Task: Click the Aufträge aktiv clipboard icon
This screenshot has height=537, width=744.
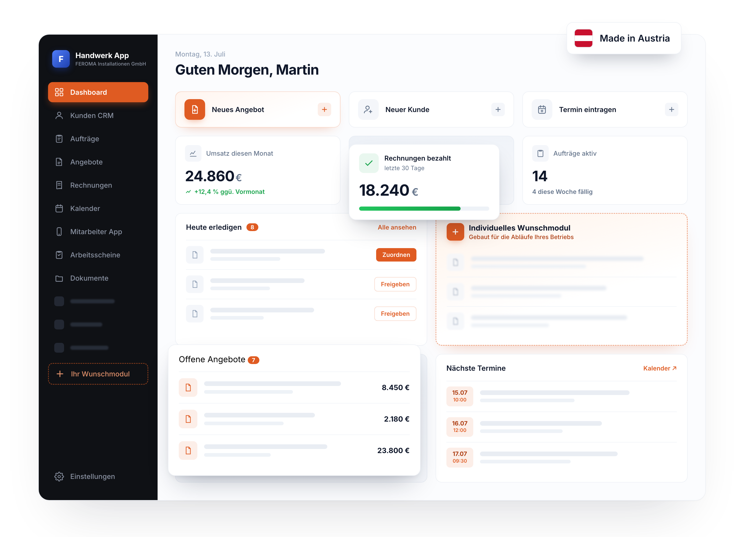Action: pyautogui.click(x=540, y=153)
